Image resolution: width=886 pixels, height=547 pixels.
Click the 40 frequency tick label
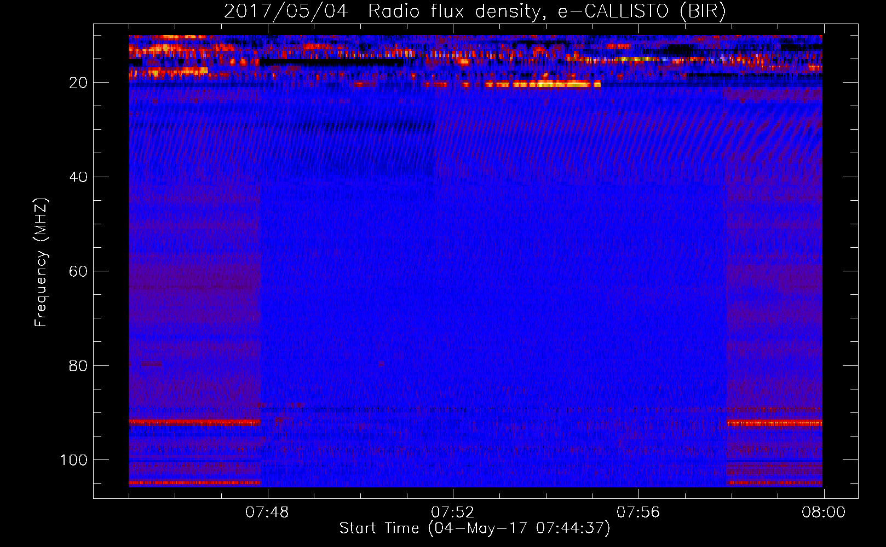78,177
